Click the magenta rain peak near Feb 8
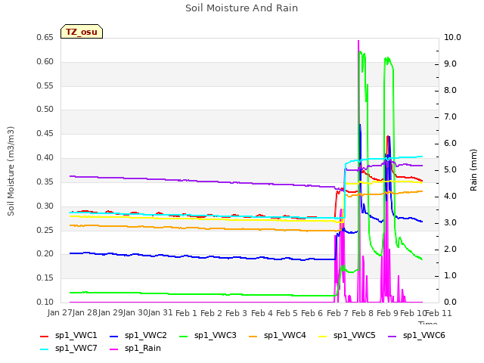Screen dimensions: 484x363 pyautogui.click(x=358, y=42)
